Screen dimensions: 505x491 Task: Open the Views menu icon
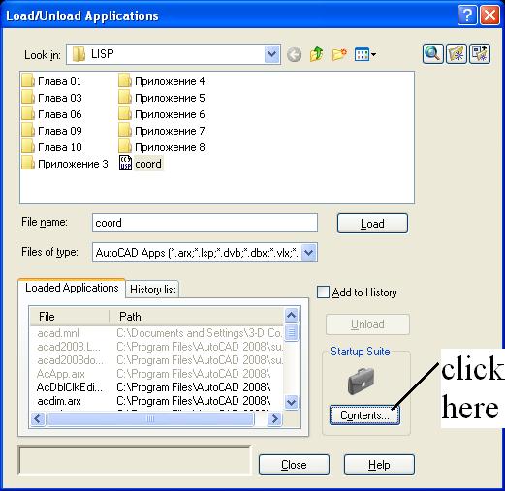pyautogui.click(x=362, y=54)
